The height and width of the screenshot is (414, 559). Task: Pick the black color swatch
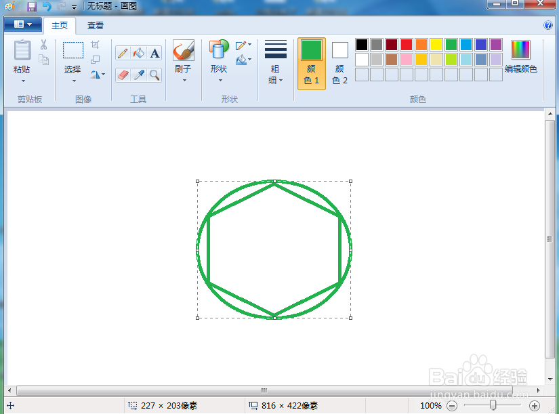[x=362, y=45]
